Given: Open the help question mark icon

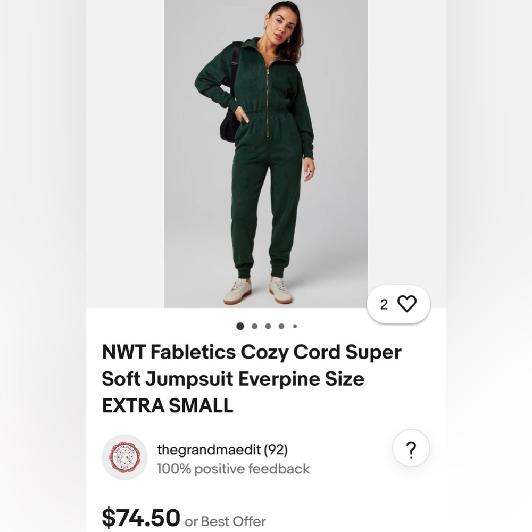Looking at the screenshot, I should (x=410, y=448).
